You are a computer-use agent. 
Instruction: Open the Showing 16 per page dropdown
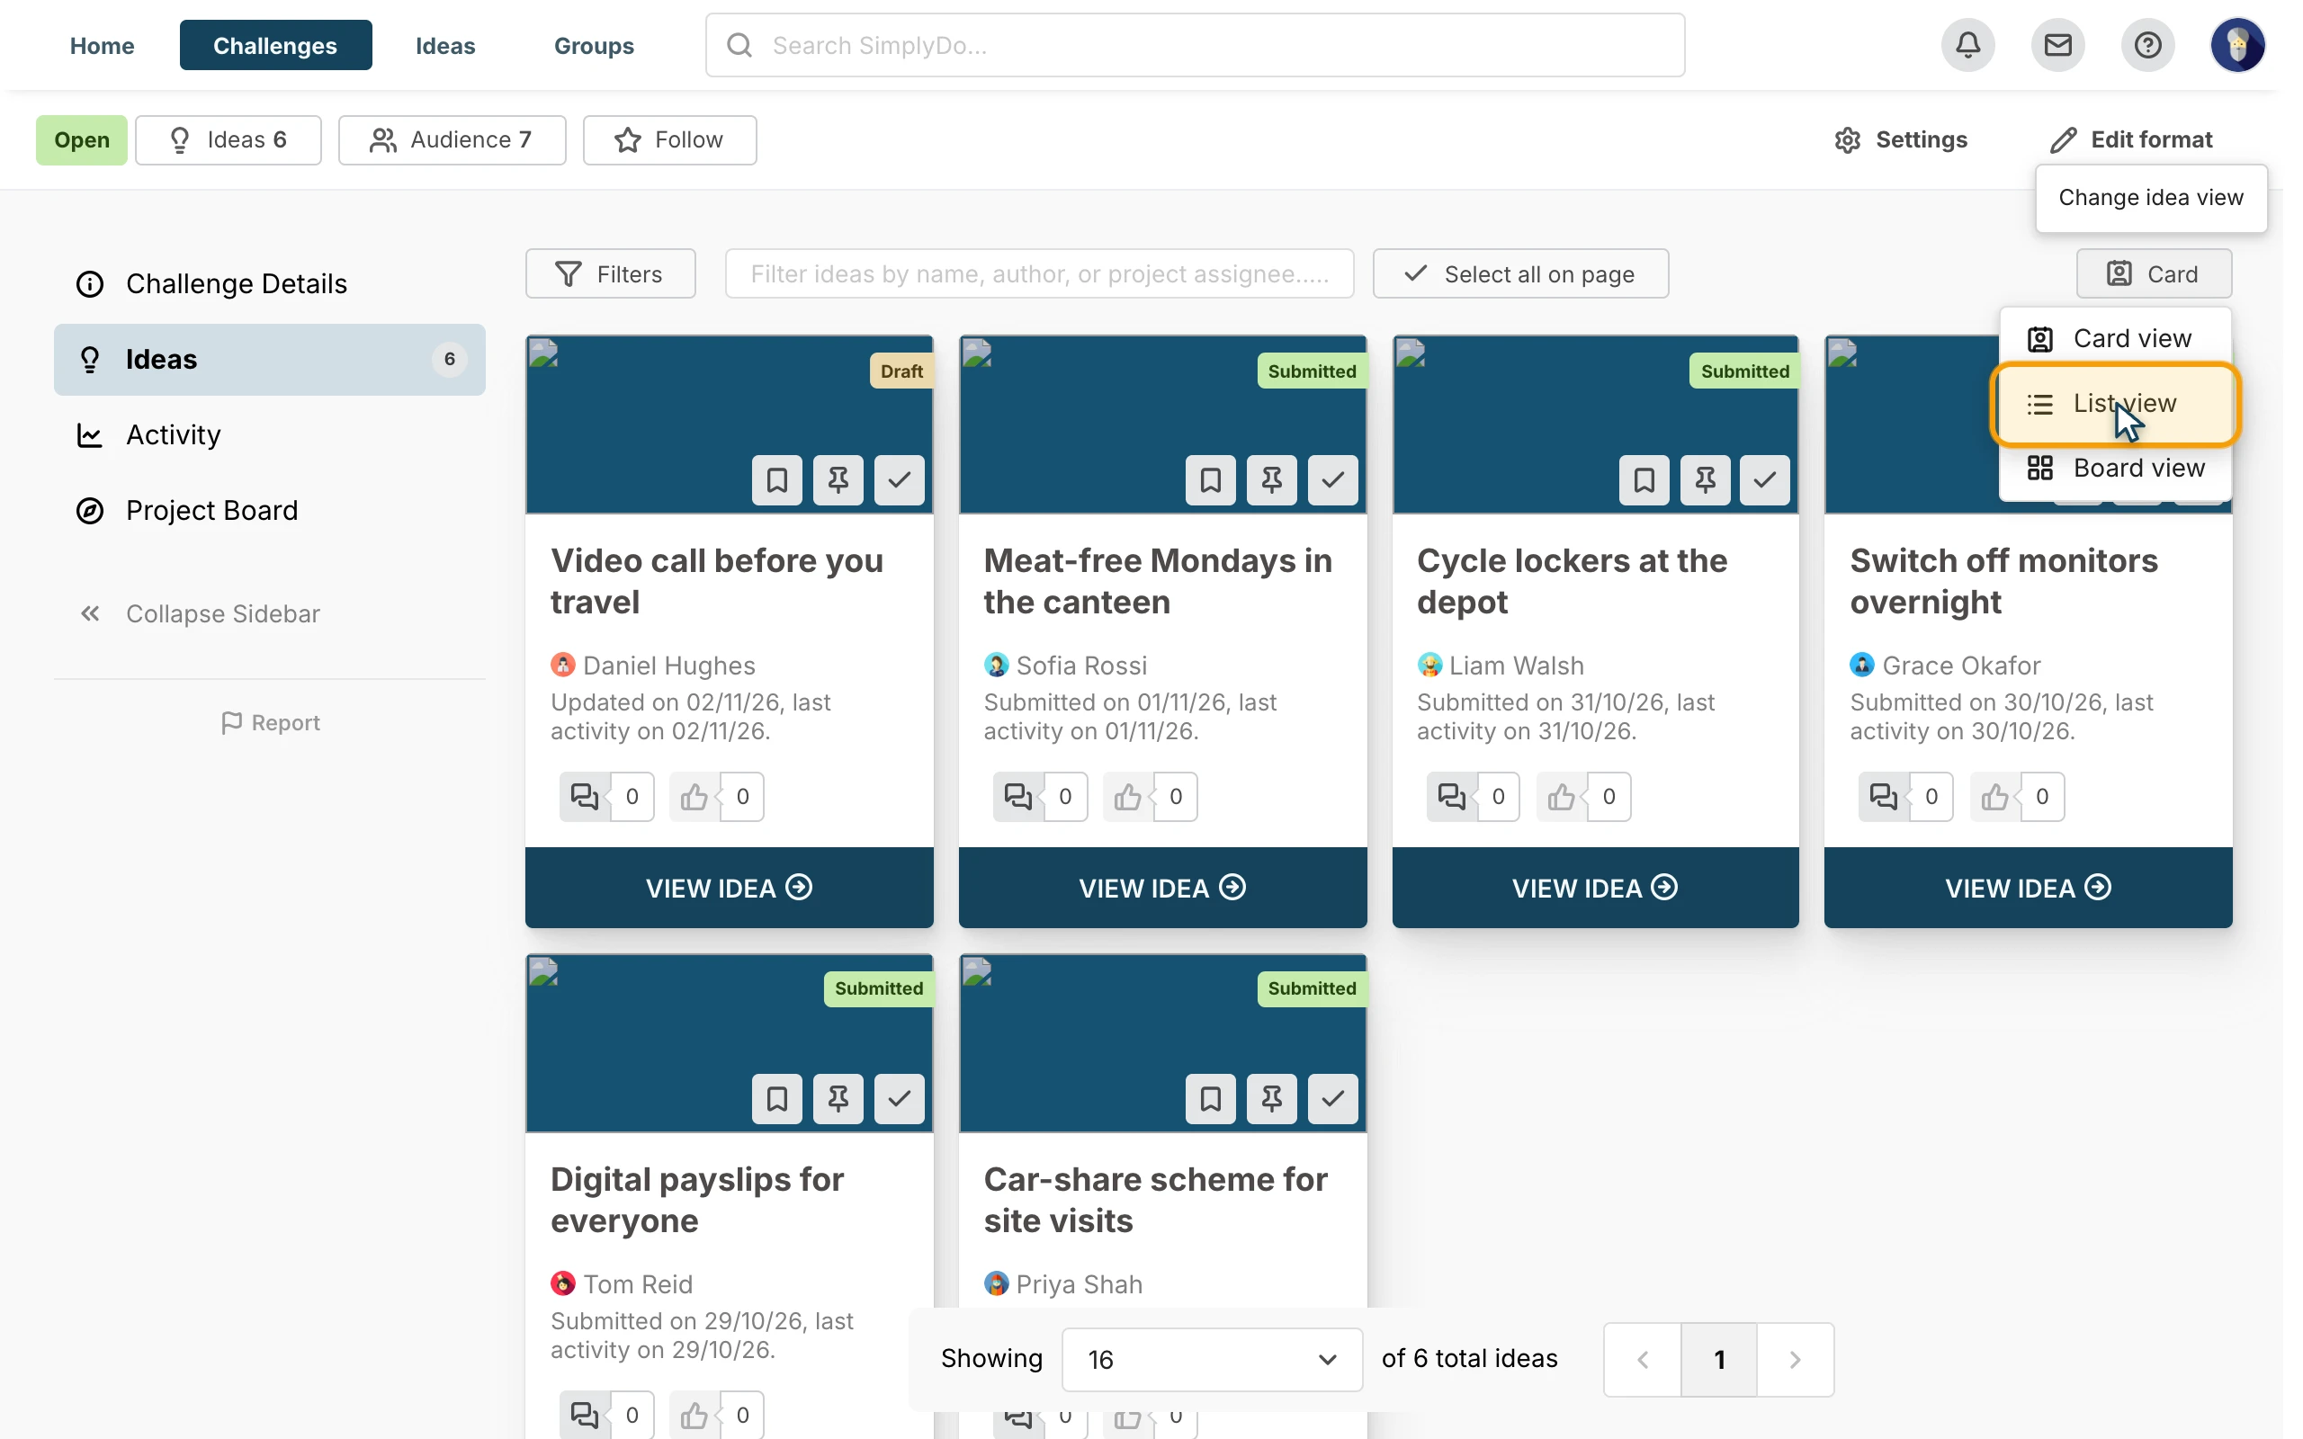click(1212, 1359)
